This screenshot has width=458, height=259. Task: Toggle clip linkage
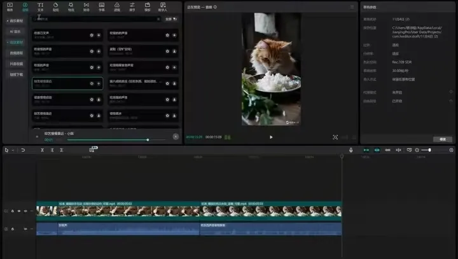tap(387, 150)
